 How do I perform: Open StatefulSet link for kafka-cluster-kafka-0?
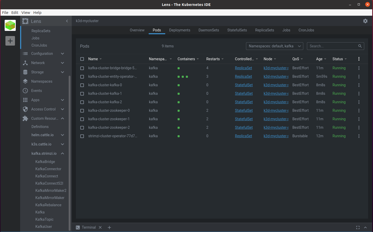pyautogui.click(x=244, y=85)
